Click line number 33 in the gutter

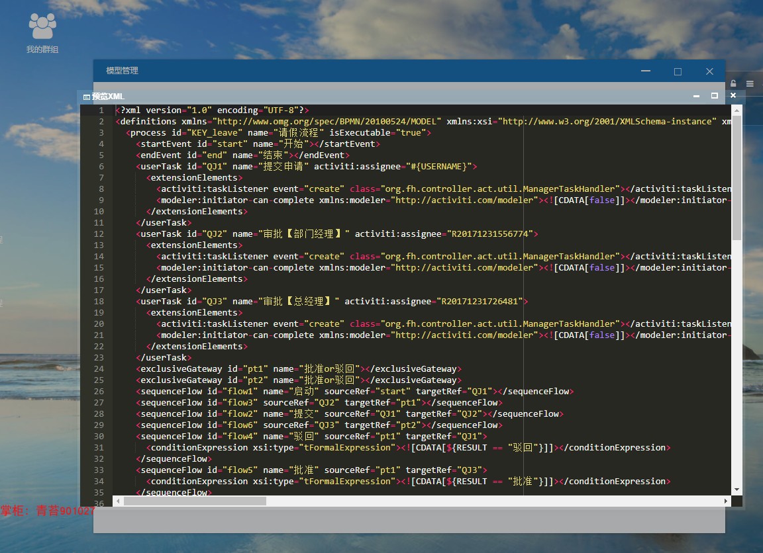click(99, 470)
